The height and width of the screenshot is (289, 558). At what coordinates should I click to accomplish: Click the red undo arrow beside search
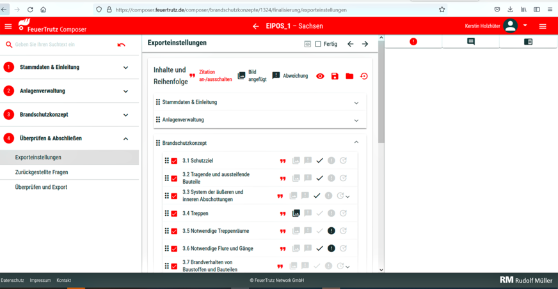coord(122,45)
